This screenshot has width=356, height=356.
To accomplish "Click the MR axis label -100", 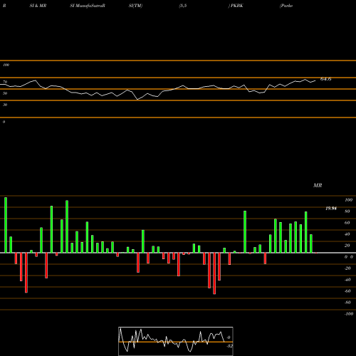I will (348, 314).
